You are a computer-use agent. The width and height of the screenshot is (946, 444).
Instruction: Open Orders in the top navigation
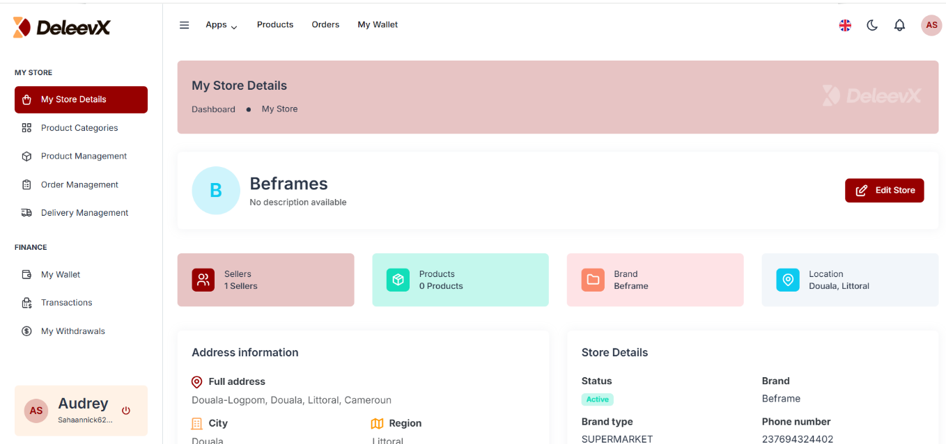(325, 24)
